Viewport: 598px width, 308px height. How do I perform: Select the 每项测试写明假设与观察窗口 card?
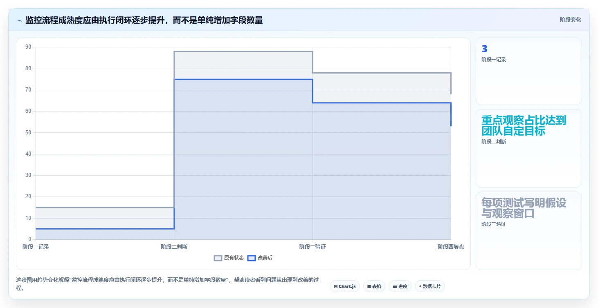click(x=529, y=231)
